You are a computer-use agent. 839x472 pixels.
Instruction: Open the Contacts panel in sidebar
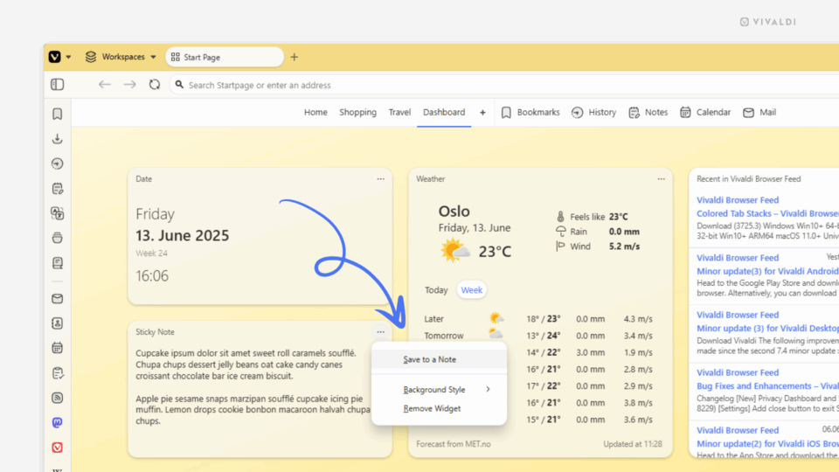click(58, 323)
